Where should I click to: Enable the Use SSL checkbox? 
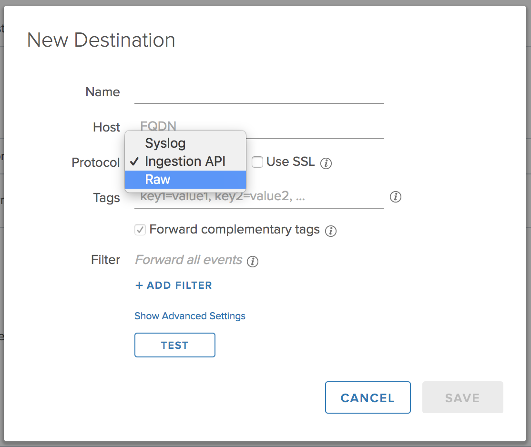(x=257, y=163)
